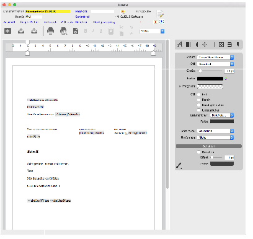This screenshot has height=239, width=253.
Task: Select the horizontal spacing icon in the inspector
Action: pyautogui.click(x=205, y=45)
